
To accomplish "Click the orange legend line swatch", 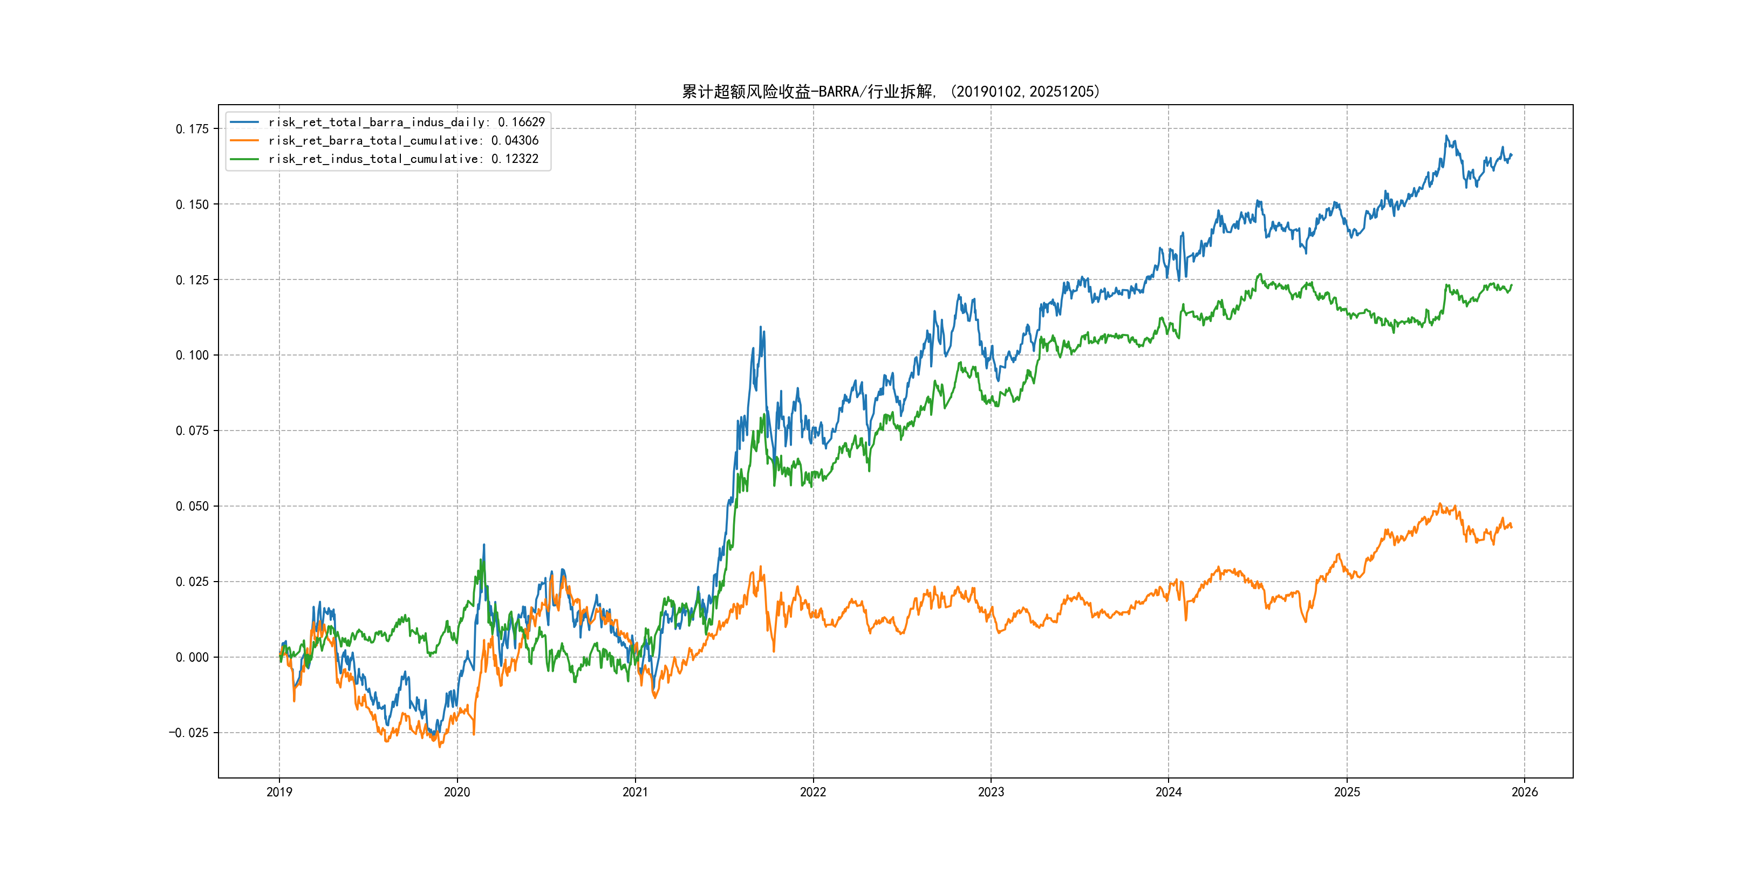I will pos(244,140).
